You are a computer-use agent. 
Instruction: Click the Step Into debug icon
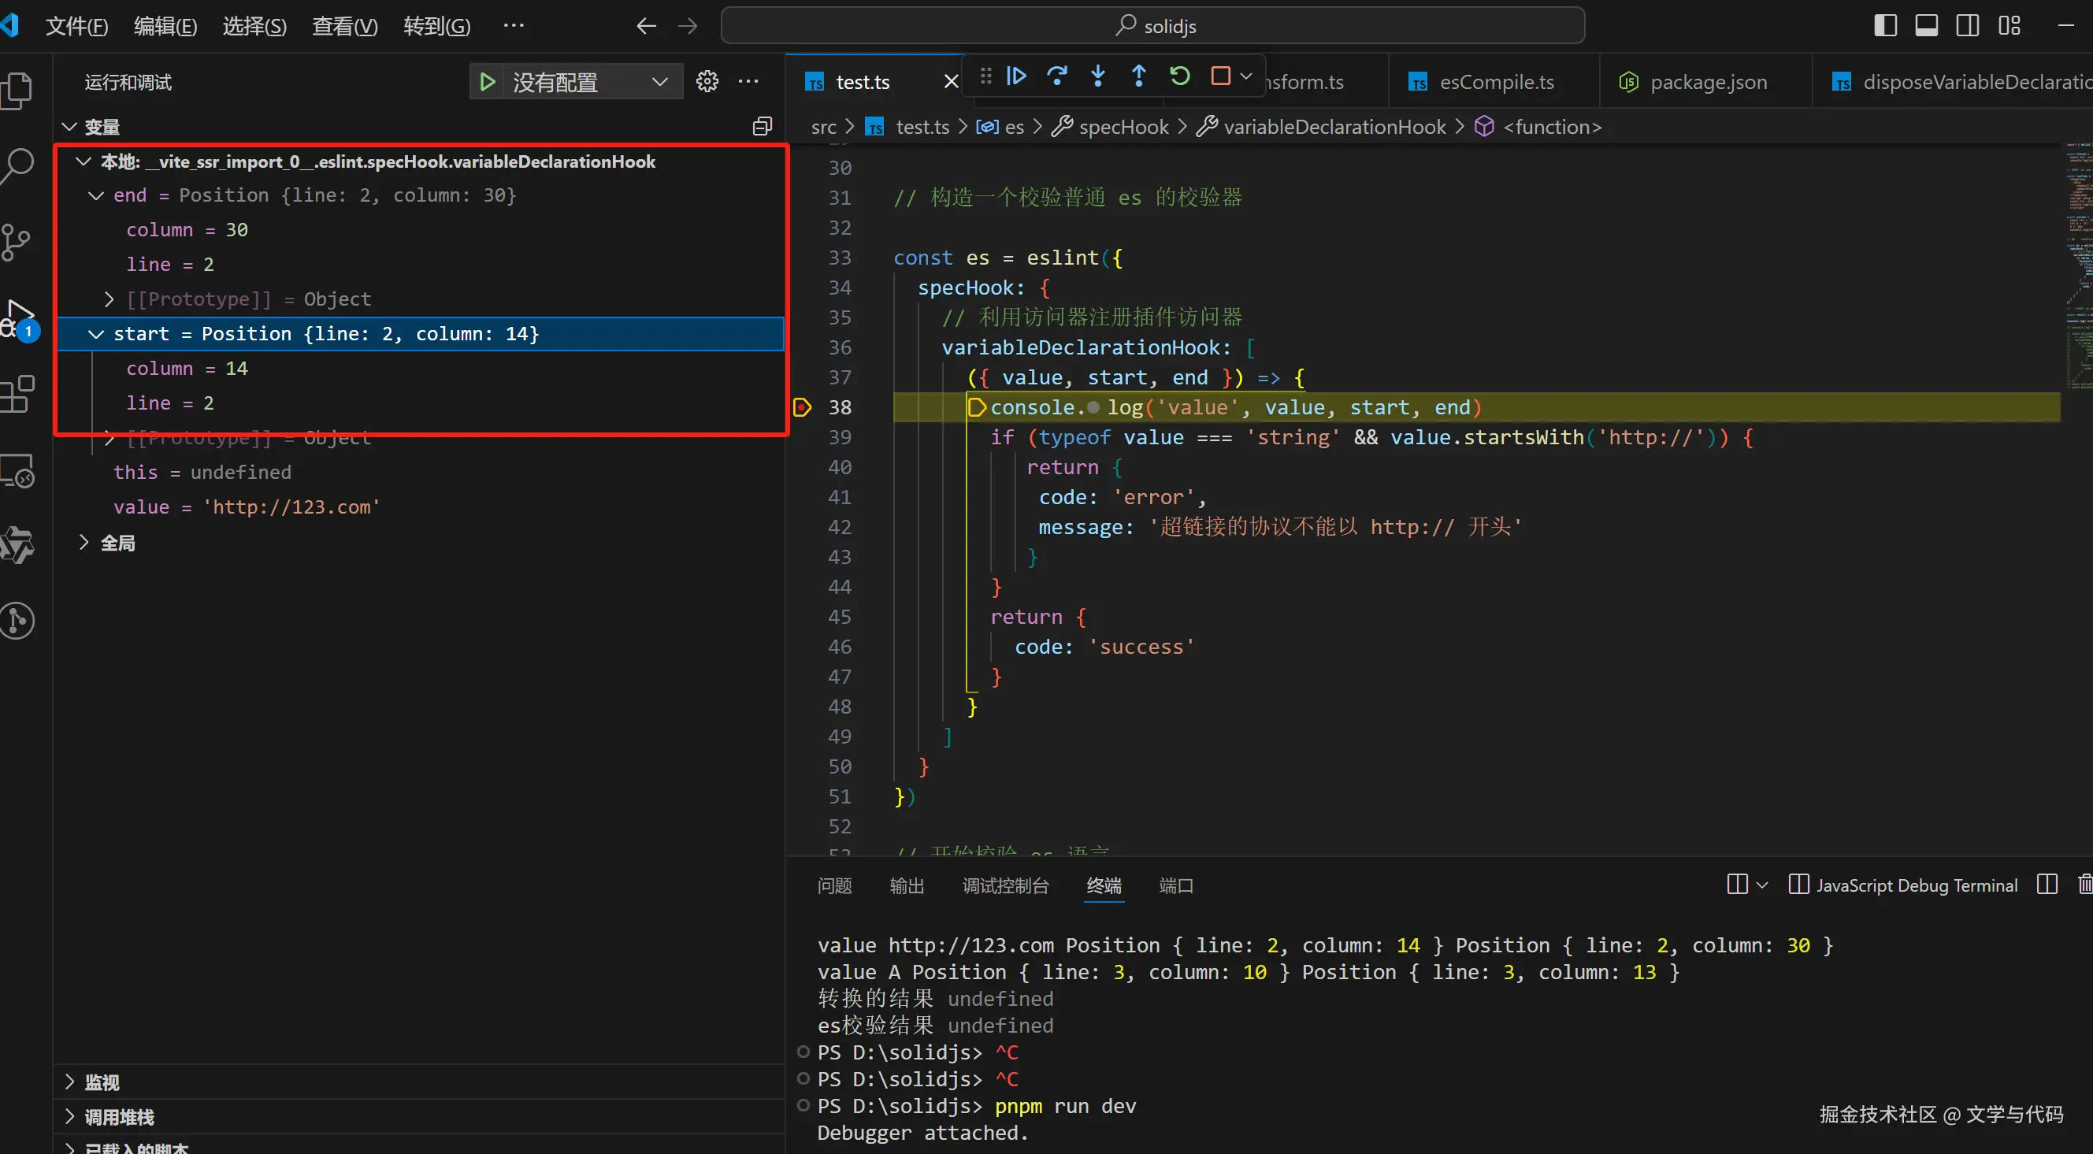tap(1097, 76)
